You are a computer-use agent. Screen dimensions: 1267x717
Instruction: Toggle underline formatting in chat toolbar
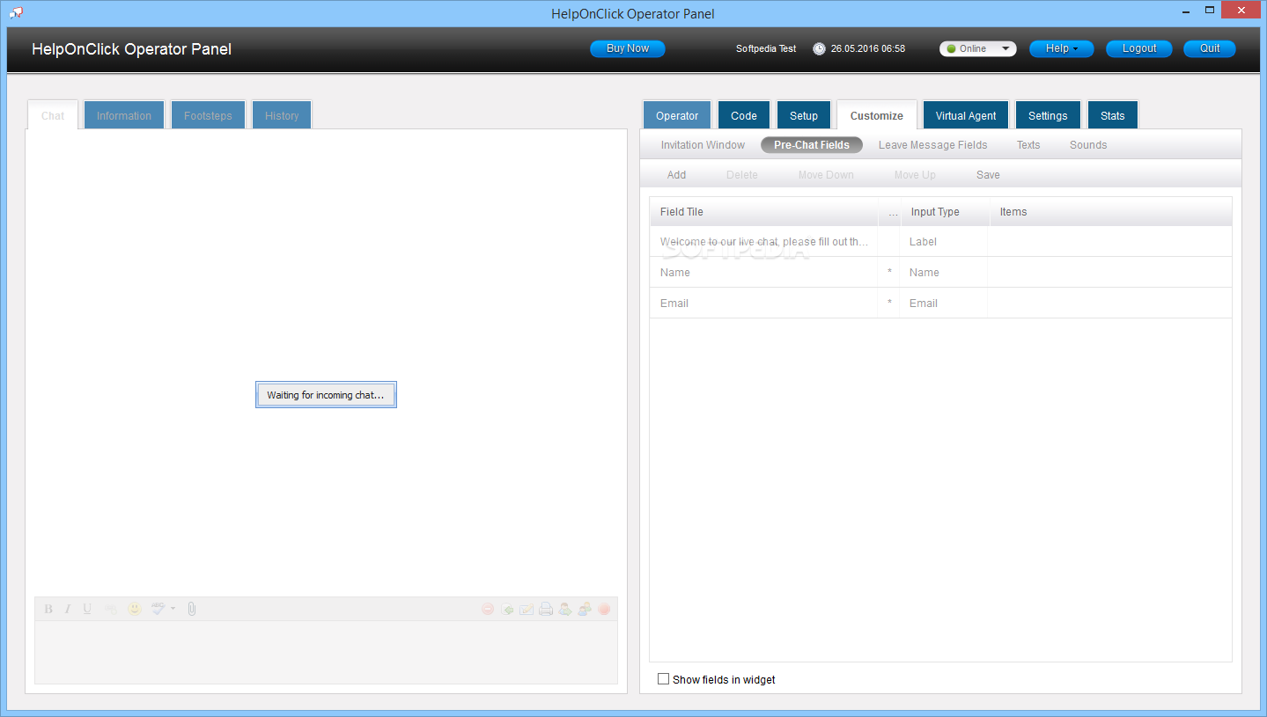click(x=87, y=609)
